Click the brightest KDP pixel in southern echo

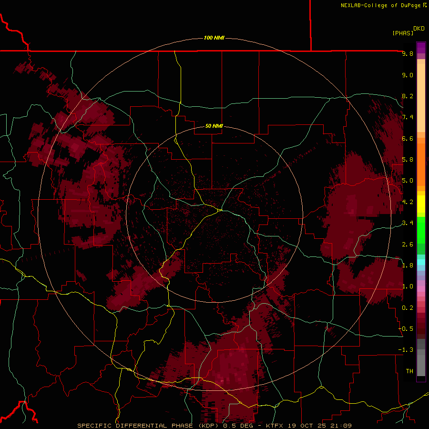coord(222,380)
